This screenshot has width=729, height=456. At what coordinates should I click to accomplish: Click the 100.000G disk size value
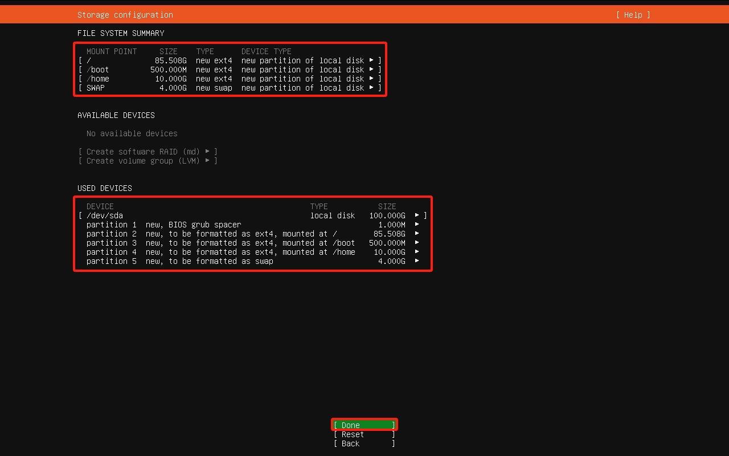click(x=387, y=215)
